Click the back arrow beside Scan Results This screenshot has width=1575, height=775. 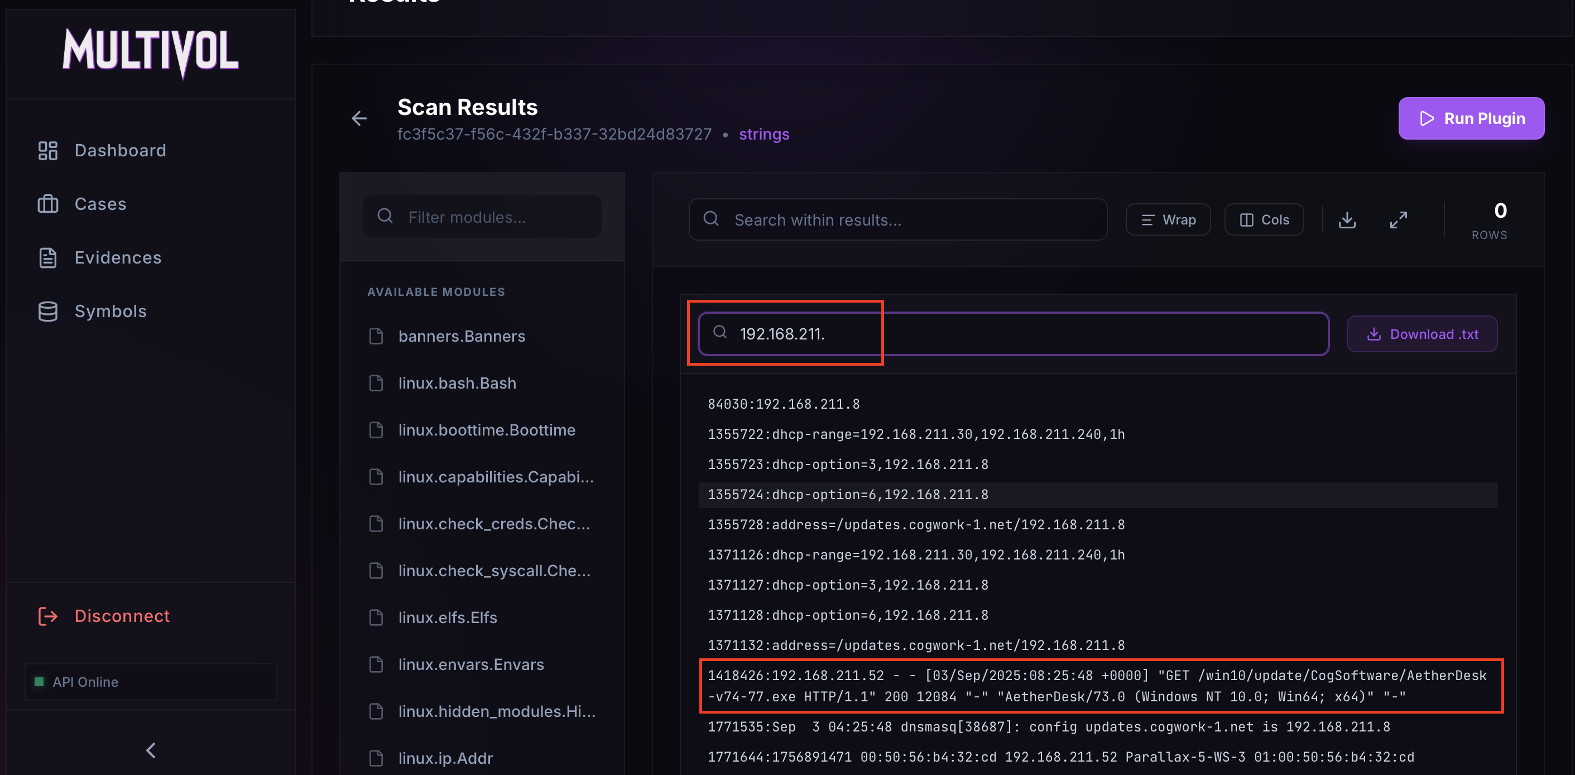click(x=359, y=118)
